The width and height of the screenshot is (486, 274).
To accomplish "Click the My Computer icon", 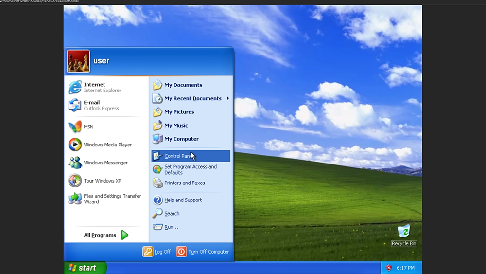I will pyautogui.click(x=157, y=139).
